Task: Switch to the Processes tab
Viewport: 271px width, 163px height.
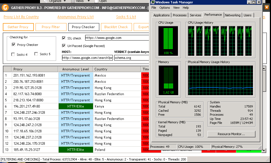Action: 180,15
